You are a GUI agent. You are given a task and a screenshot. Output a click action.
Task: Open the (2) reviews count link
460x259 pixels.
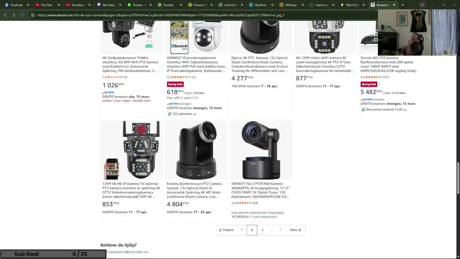(125, 77)
